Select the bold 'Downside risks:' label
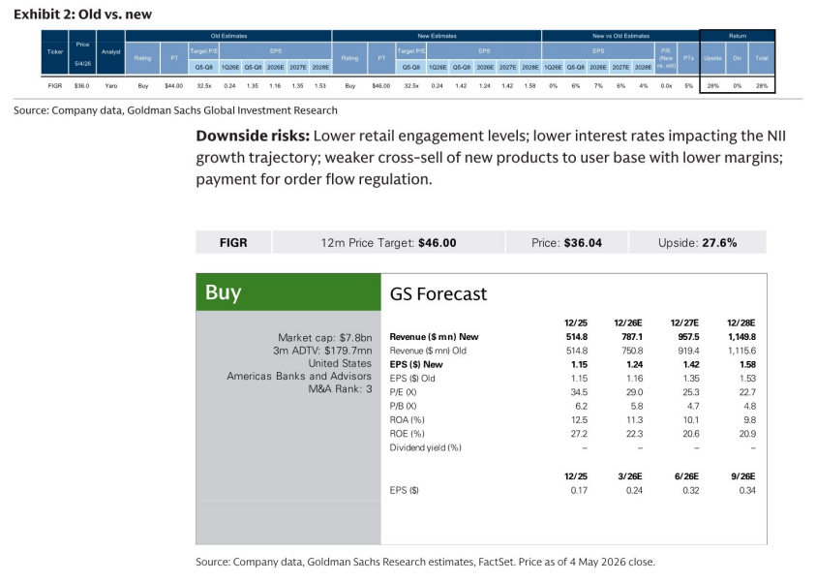 (x=253, y=136)
